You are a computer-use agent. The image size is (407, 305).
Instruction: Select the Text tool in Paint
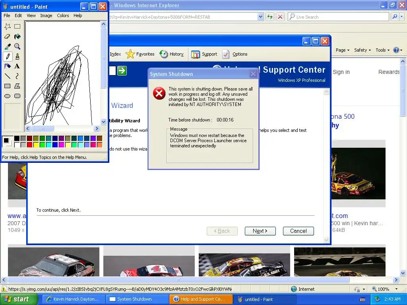click(x=17, y=66)
